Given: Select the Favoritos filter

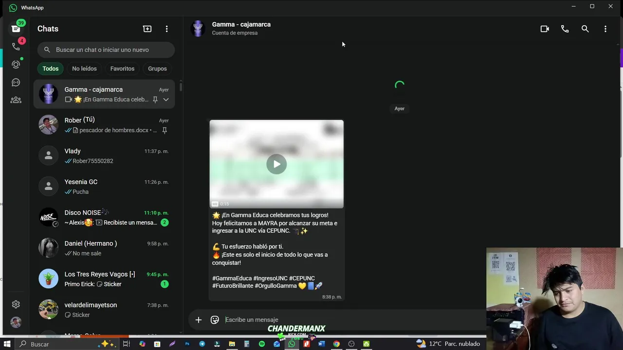Looking at the screenshot, I should [x=122, y=69].
